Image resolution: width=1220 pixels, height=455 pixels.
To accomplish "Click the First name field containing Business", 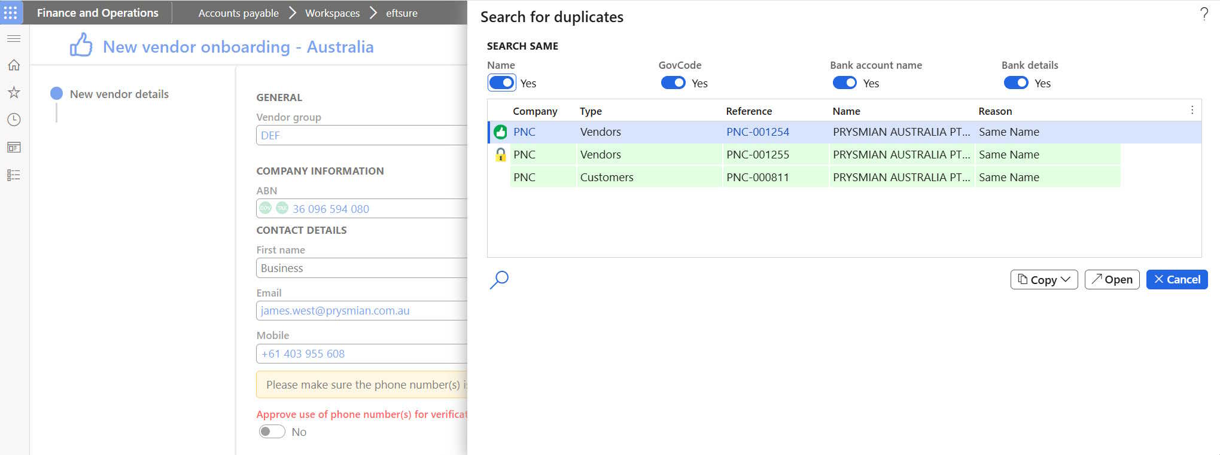I will tap(361, 268).
